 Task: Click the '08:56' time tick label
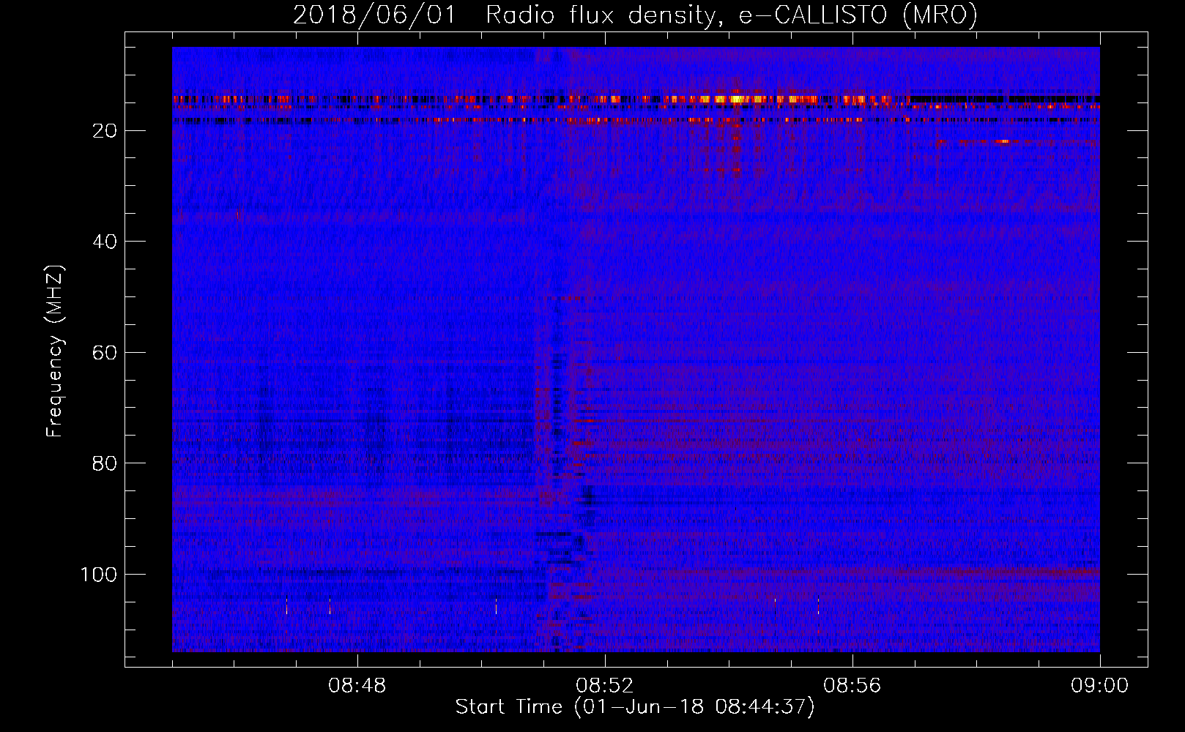[852, 686]
